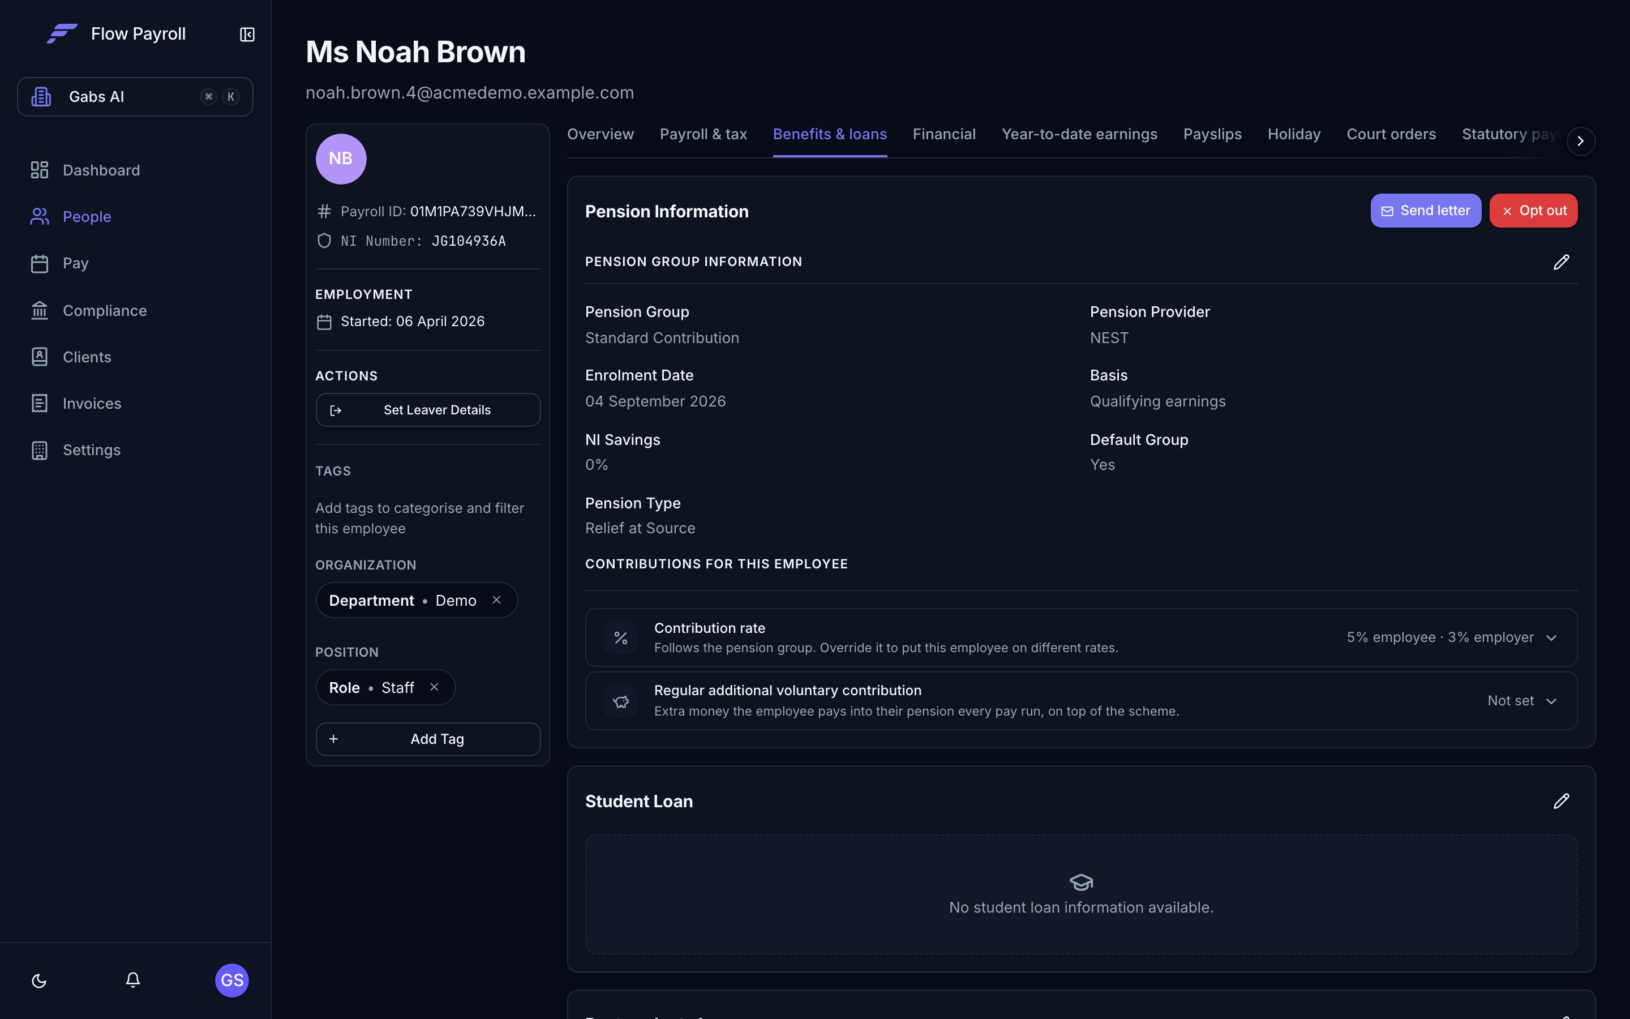This screenshot has height=1019, width=1630.
Task: Remove the Department Demo tag
Action: [496, 600]
